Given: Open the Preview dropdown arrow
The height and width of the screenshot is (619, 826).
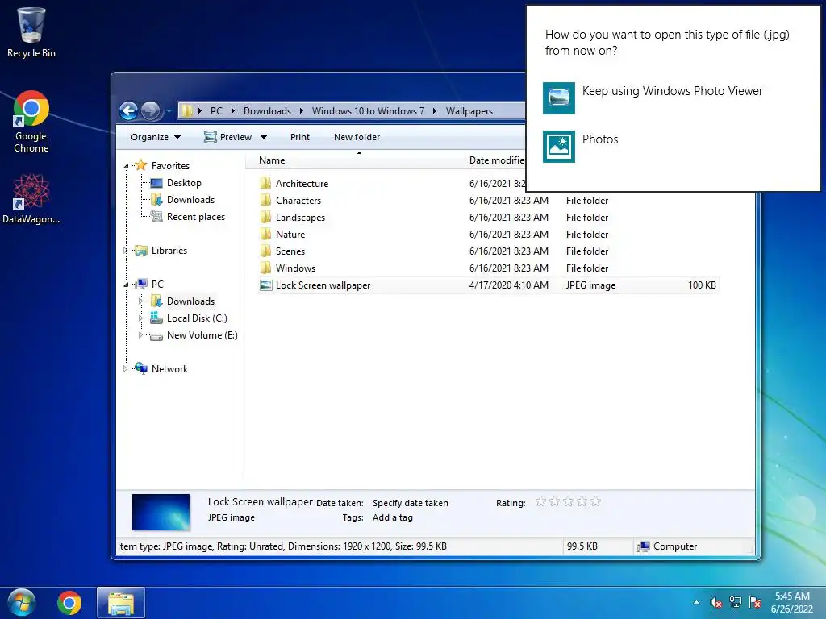Looking at the screenshot, I should (x=264, y=137).
